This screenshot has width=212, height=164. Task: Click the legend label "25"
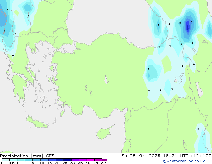pyautogui.click(x=65, y=163)
